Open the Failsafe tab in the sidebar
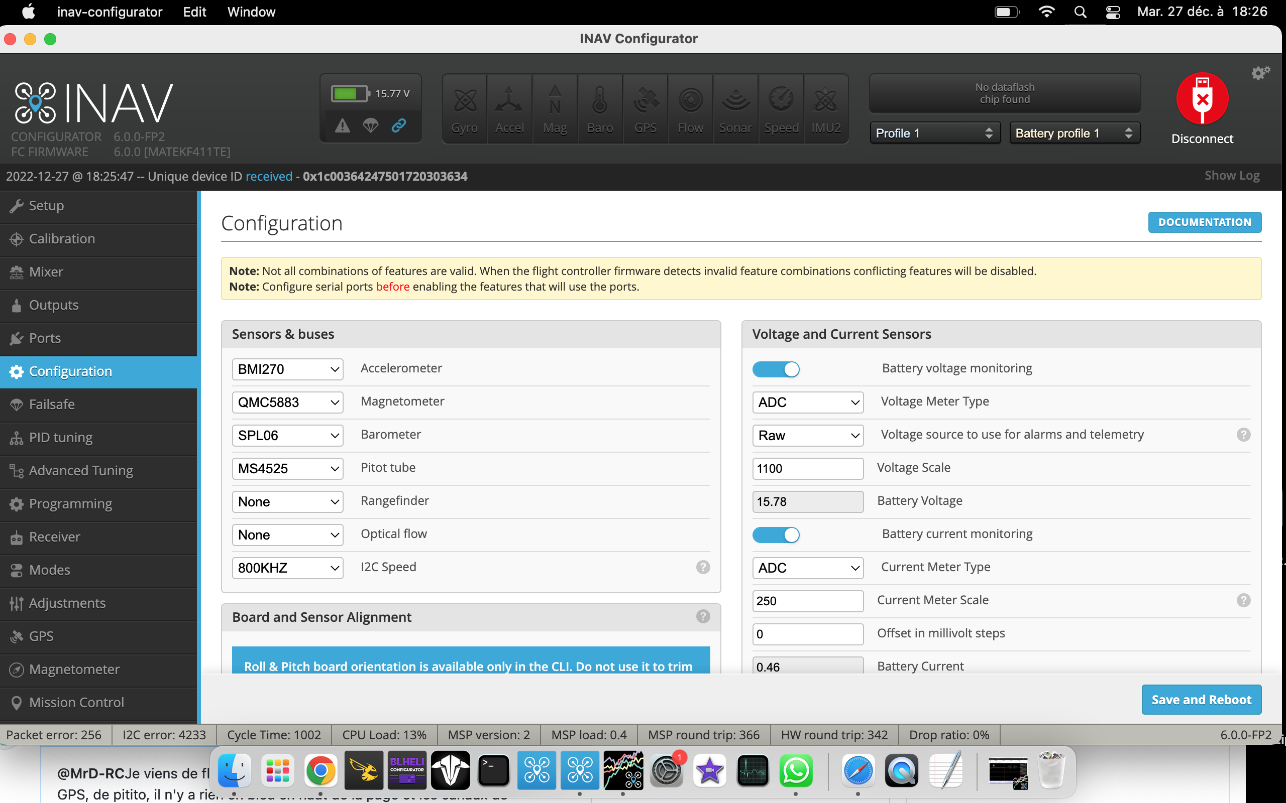Viewport: 1286px width, 803px height. click(52, 404)
